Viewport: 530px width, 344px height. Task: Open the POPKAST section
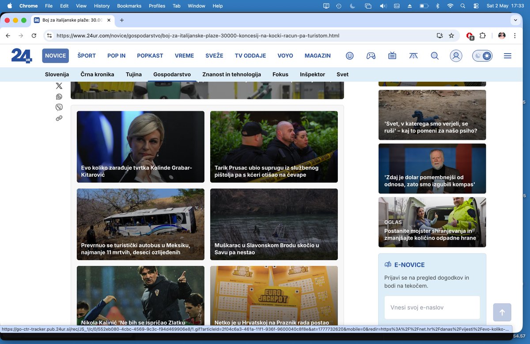(x=150, y=56)
